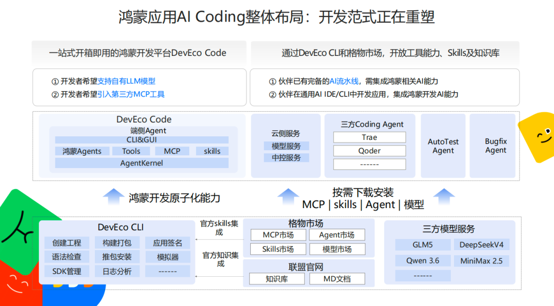Click the blue text 引入第三方MCP工具
The image size is (554, 306).
[131, 94]
